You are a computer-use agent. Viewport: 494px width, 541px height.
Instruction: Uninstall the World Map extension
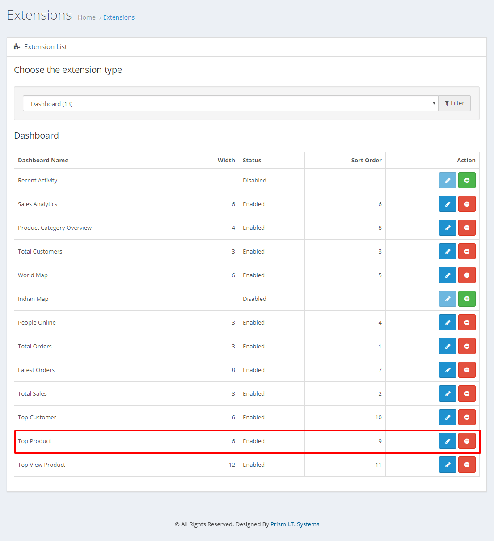(x=467, y=275)
